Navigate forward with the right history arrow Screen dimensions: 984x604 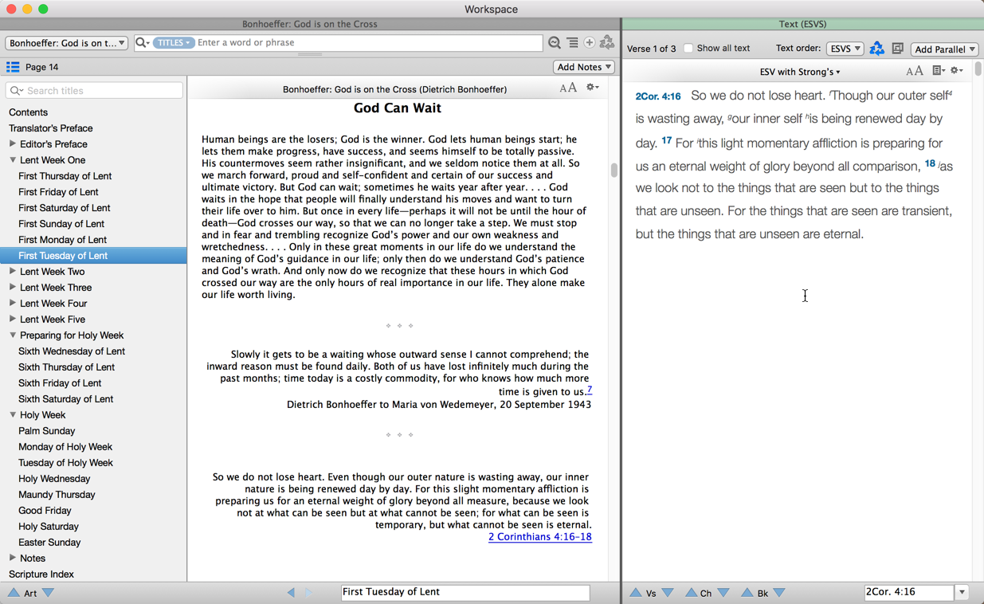[309, 592]
